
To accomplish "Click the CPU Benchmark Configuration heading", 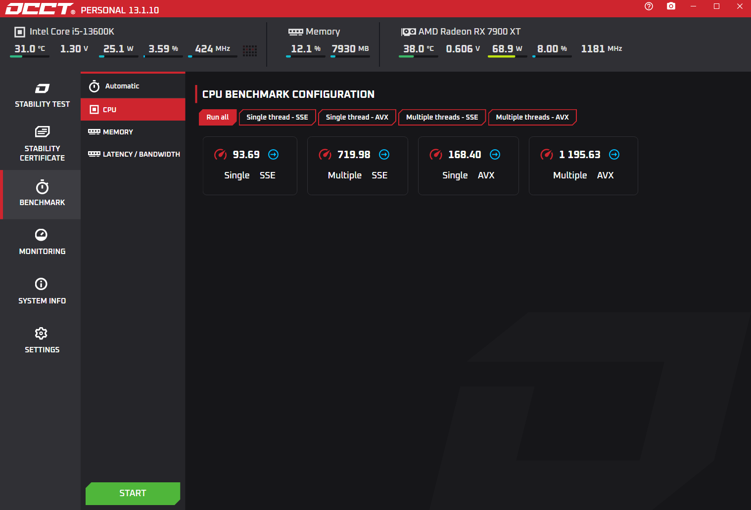I will 288,94.
